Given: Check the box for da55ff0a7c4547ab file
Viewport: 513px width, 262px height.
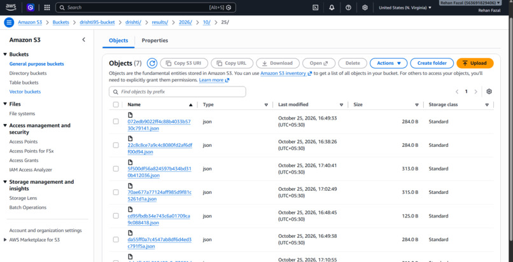Looking at the screenshot, I should tap(116, 240).
